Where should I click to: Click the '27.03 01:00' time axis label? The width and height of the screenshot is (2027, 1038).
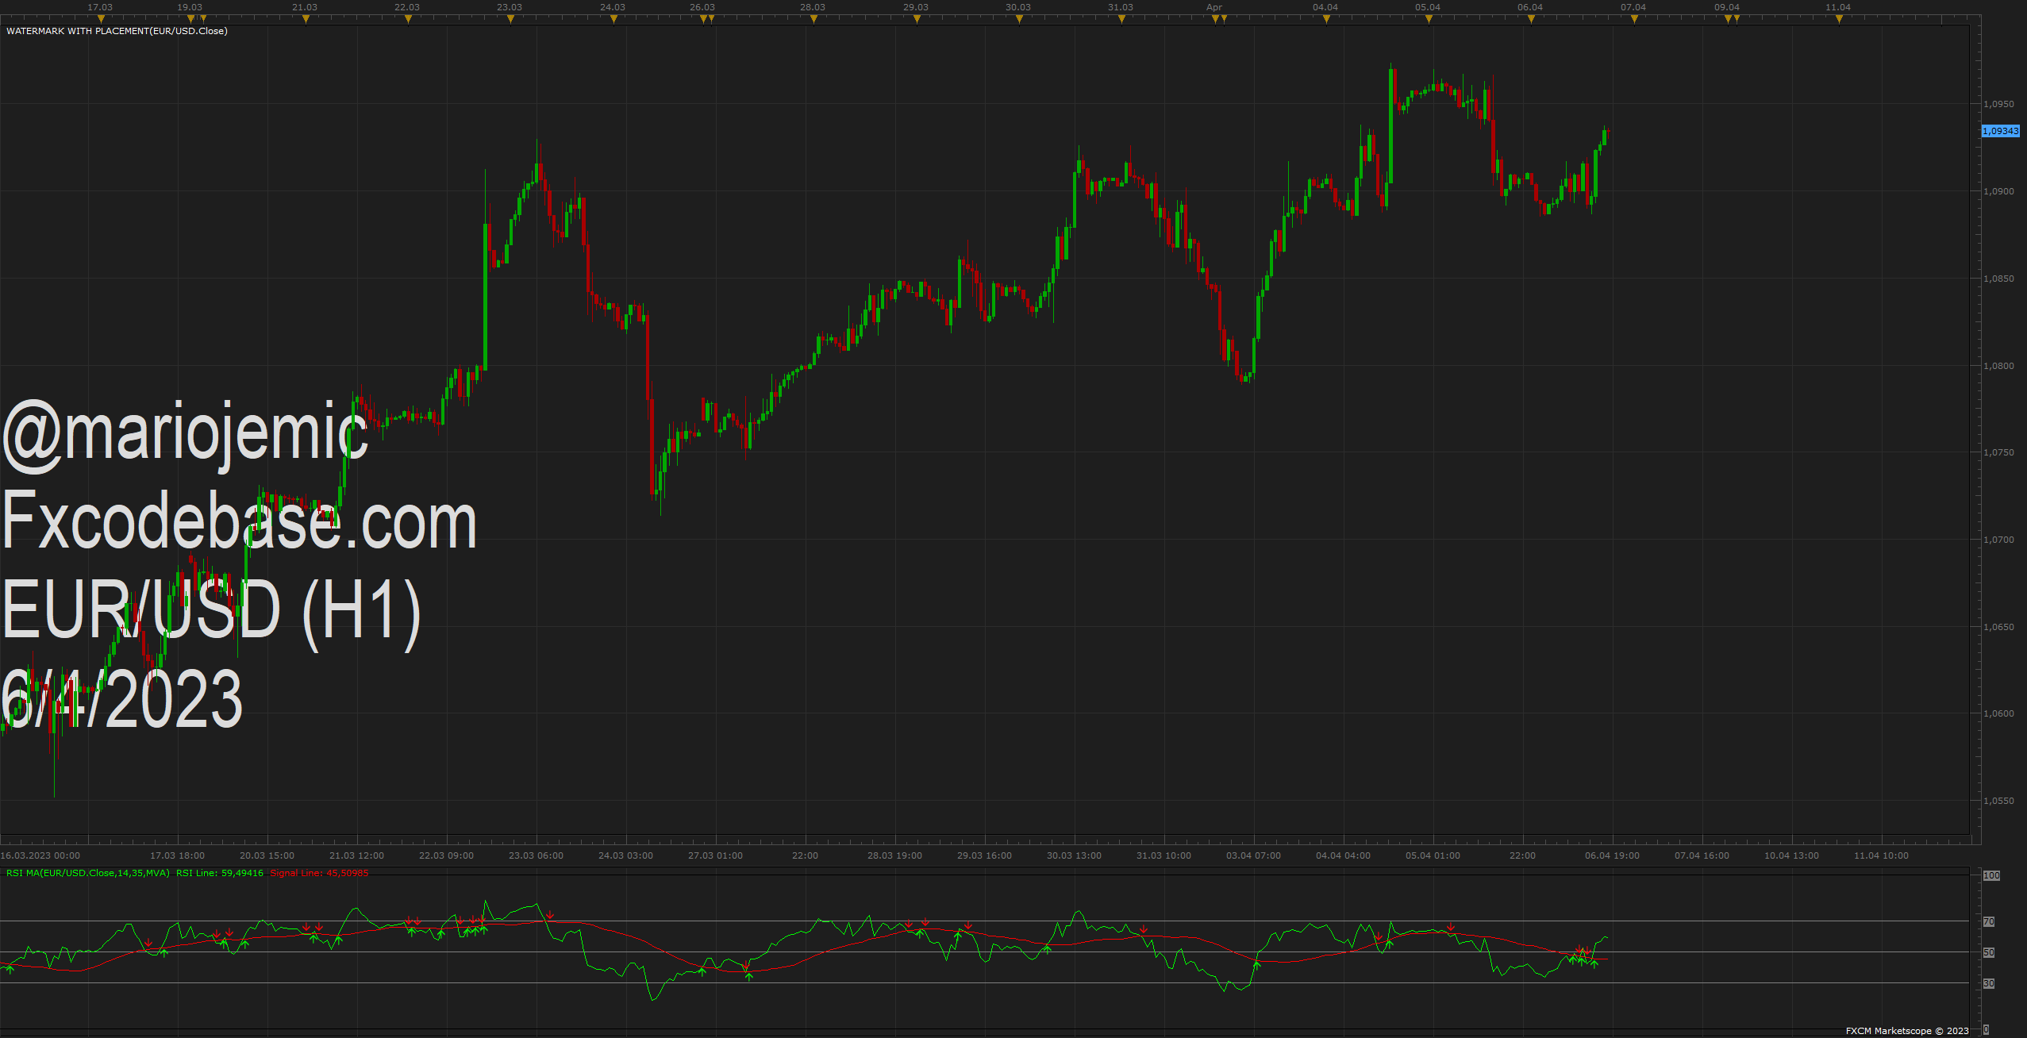716,855
